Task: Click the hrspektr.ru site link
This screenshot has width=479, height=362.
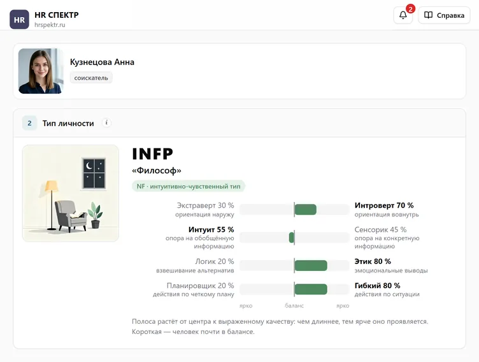Action: click(x=50, y=25)
